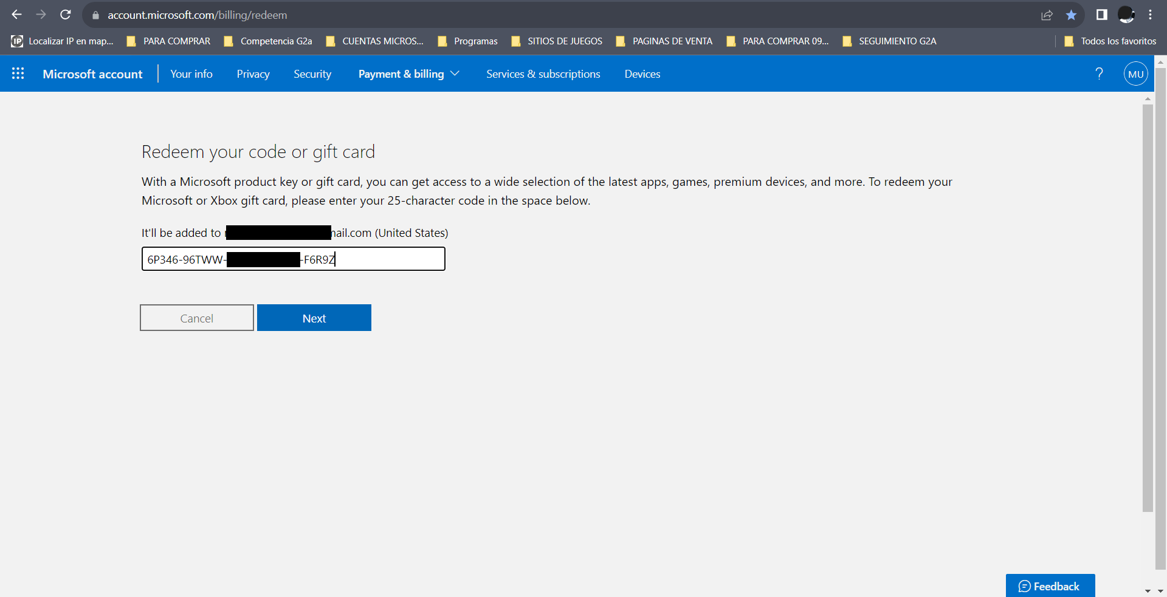Expand Todos los favoritos folder
Screen dimensions: 1167x597
[x=1111, y=41]
